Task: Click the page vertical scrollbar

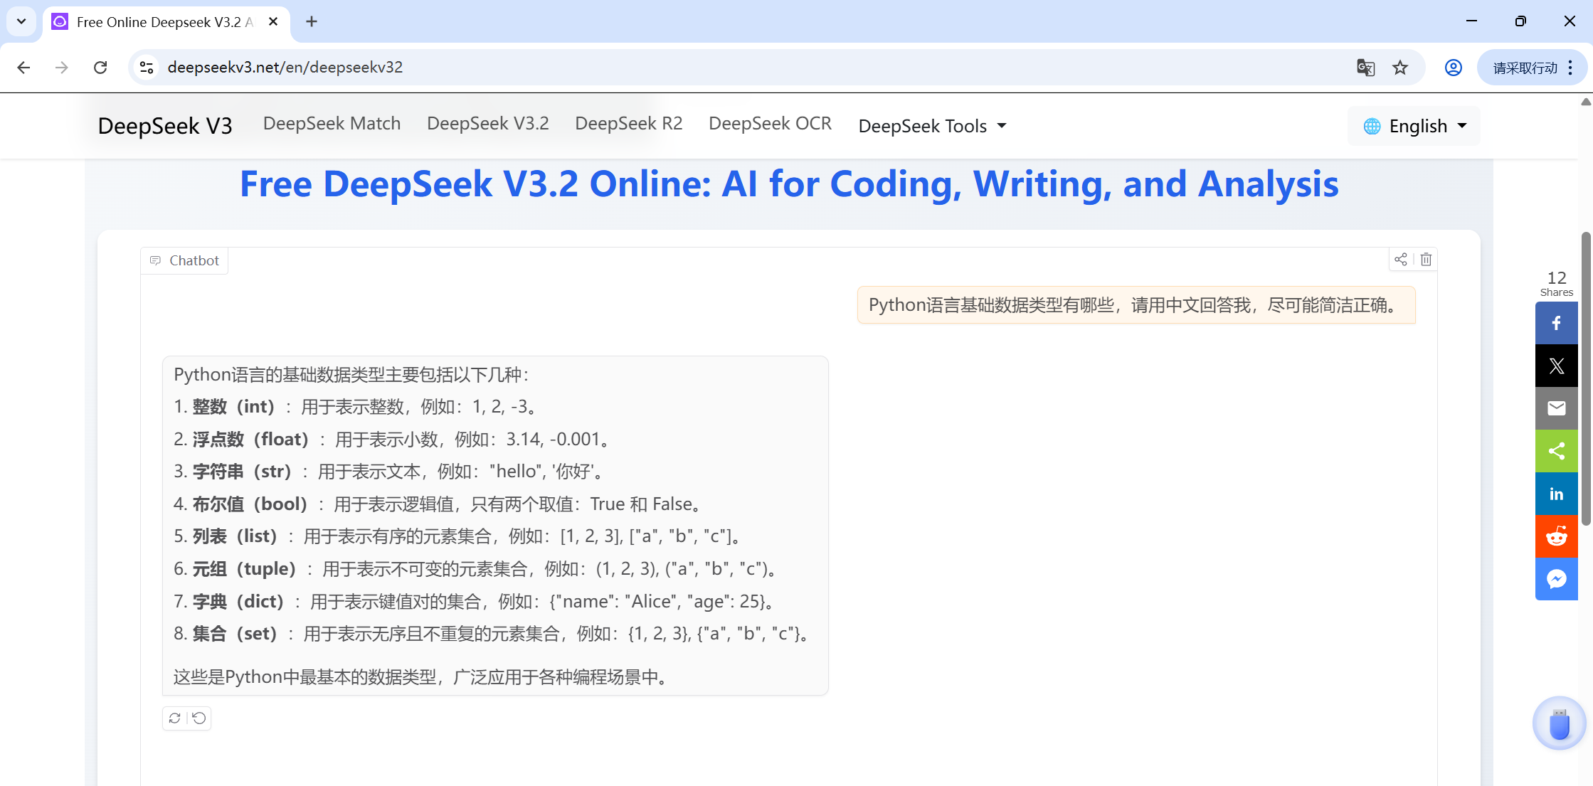Action: click(x=1586, y=377)
